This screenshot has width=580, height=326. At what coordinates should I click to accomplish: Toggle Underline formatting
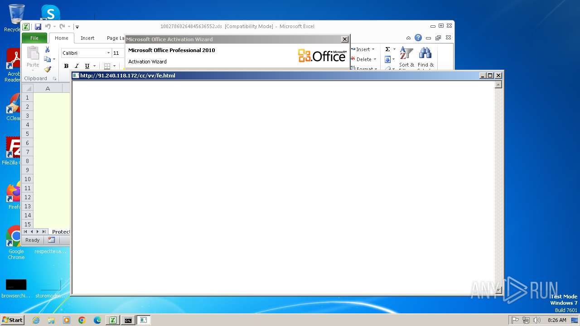pos(87,66)
